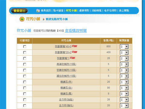Enable the 青海攻城符(15張) checkbox
This screenshot has height=109, width=145.
24,64
